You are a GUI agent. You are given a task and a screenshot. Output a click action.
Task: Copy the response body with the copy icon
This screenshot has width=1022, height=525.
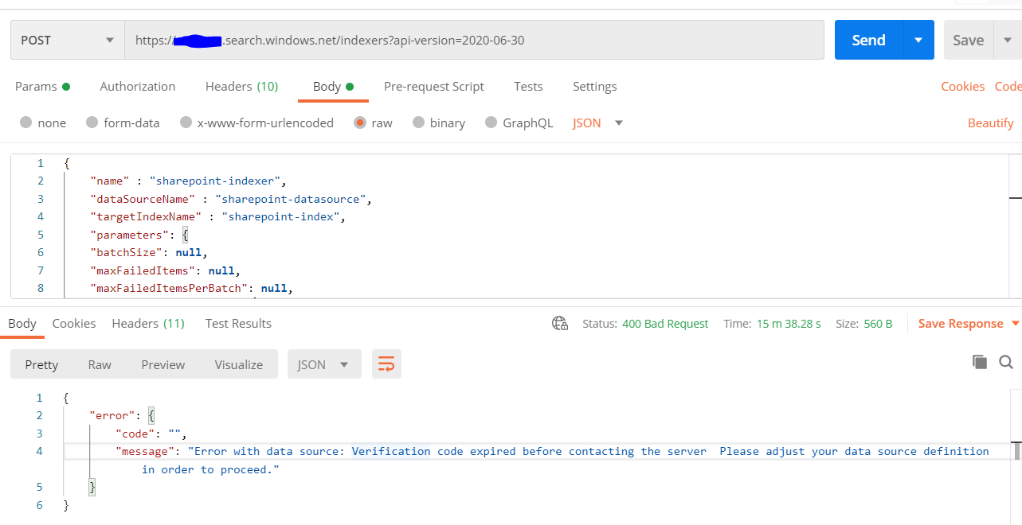coord(980,362)
